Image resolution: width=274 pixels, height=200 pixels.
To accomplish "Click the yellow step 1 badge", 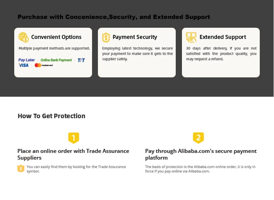I will click(73, 138).
